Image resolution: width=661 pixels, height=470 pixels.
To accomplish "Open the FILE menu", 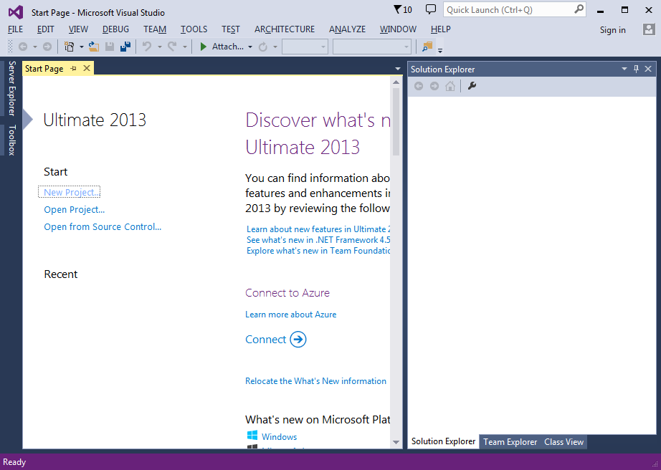I will point(16,29).
